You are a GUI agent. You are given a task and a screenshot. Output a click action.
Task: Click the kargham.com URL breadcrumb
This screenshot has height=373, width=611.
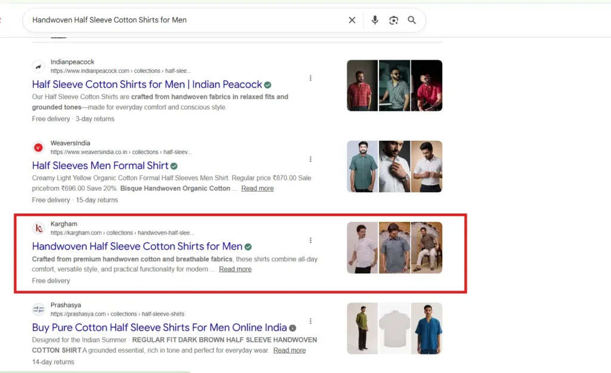[122, 233]
